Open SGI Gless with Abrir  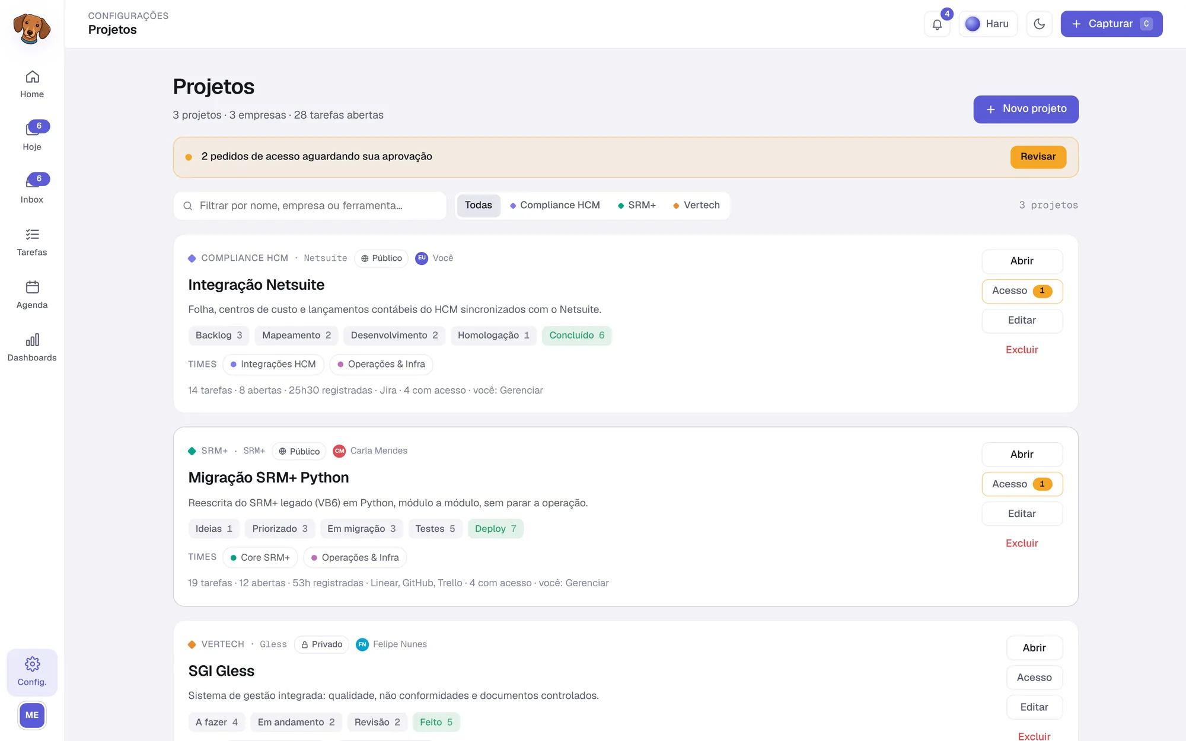pyautogui.click(x=1034, y=648)
